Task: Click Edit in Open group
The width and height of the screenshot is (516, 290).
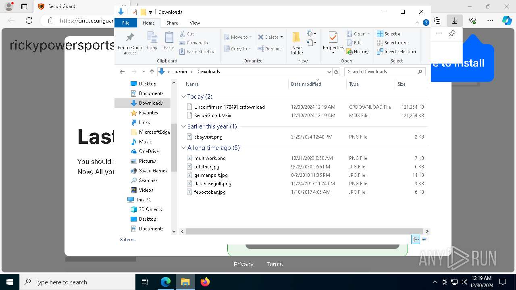Action: coord(354,43)
